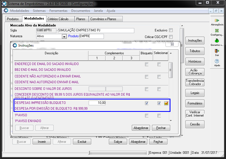Click Fechar in the Instruções dialog

pyautogui.click(x=161, y=128)
